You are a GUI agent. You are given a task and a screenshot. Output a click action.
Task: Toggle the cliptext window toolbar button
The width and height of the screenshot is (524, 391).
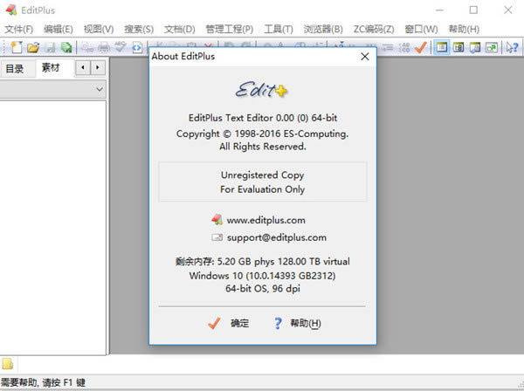pos(458,47)
